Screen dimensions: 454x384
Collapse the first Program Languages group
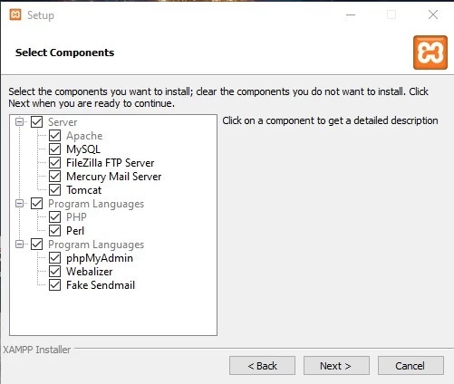point(19,204)
